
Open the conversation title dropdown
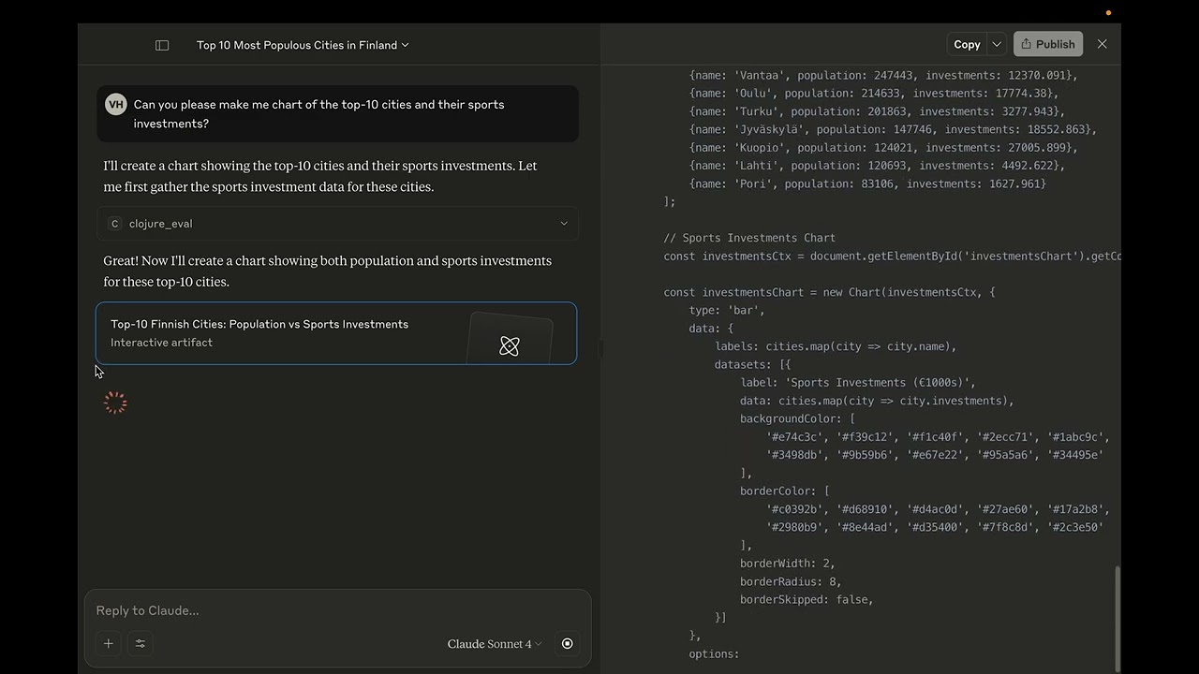pyautogui.click(x=303, y=45)
